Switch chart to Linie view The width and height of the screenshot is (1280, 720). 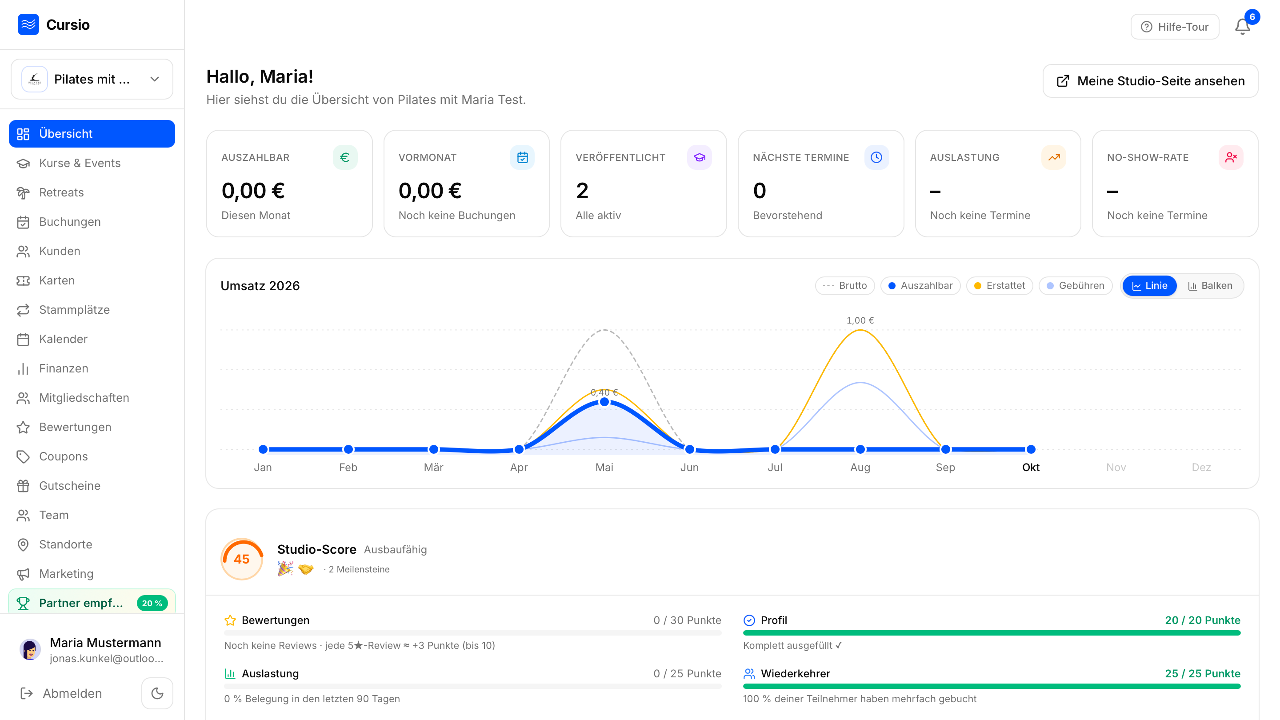point(1149,286)
